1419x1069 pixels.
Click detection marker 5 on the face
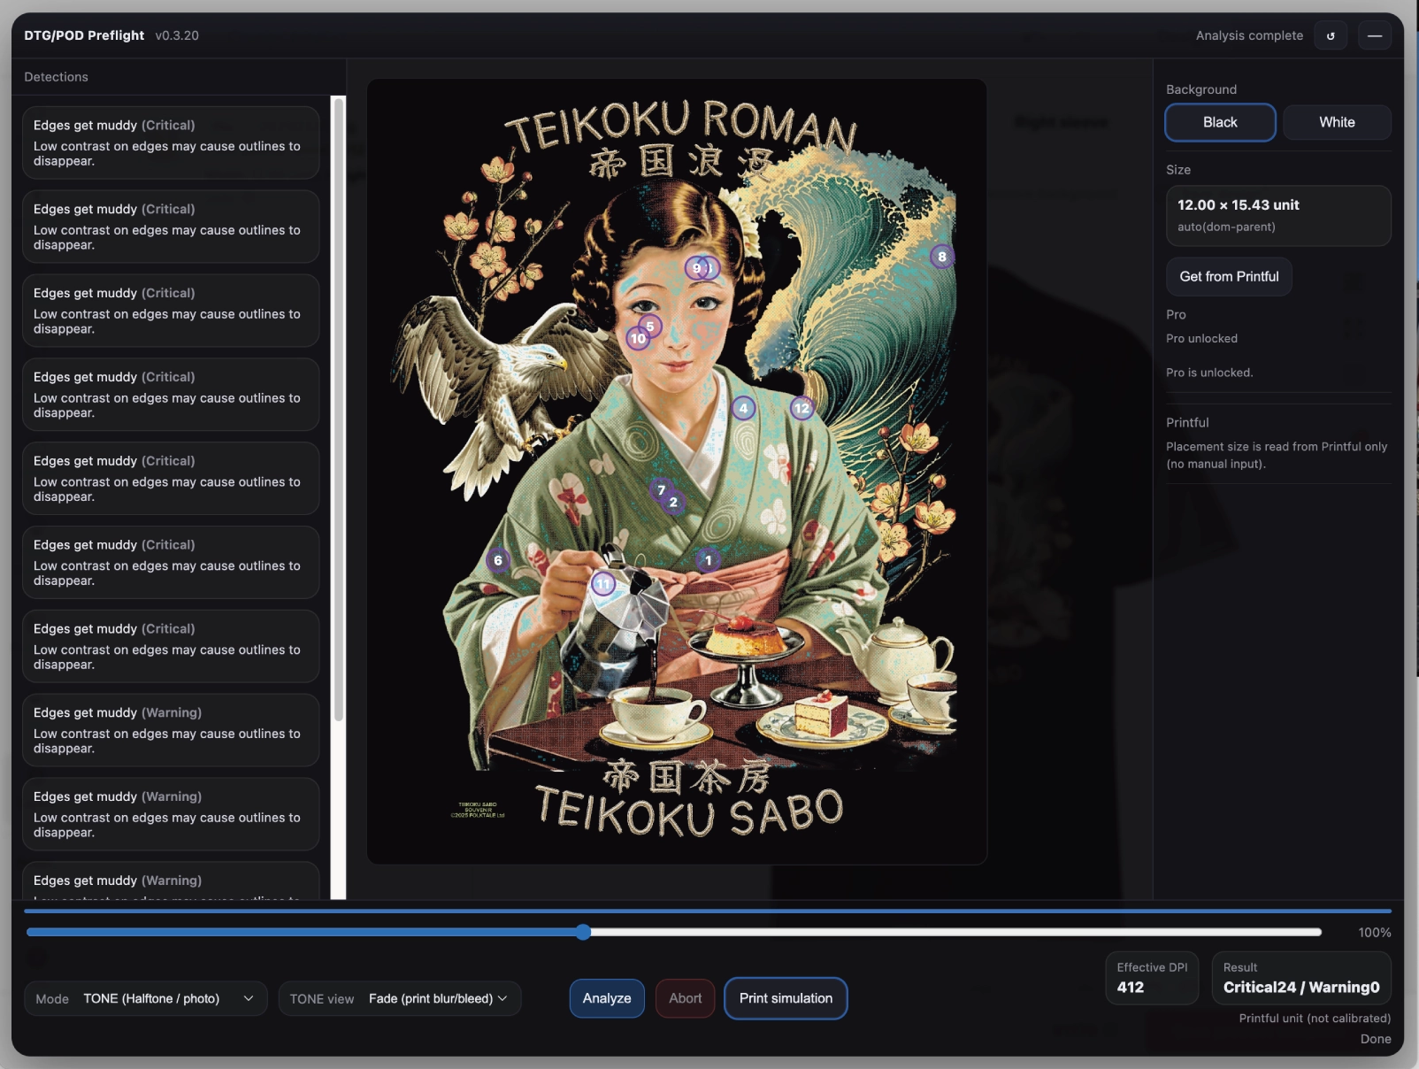(x=651, y=326)
